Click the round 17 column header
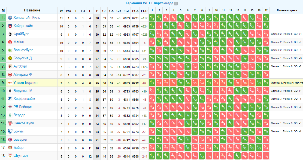Viewport: 303px width, 160px height. [266, 10]
